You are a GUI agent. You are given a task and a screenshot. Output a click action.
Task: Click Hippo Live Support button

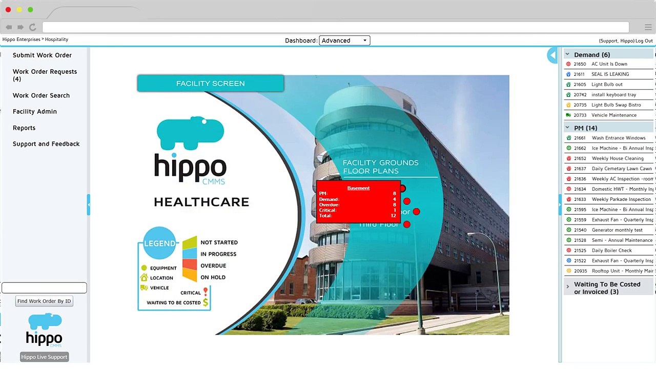pos(44,357)
